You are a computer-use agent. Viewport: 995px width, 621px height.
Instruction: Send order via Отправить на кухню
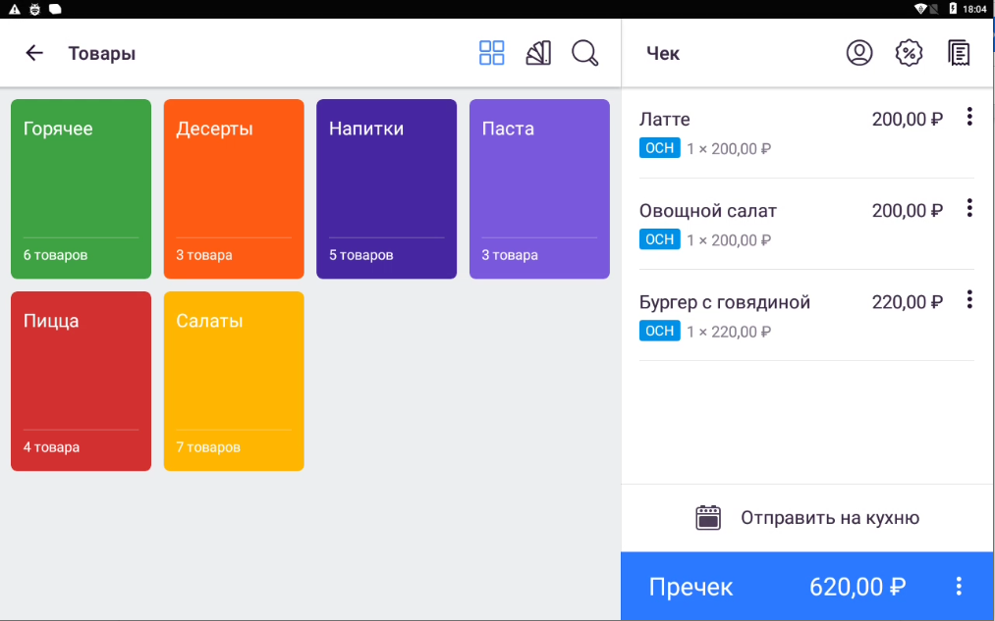[x=807, y=518]
